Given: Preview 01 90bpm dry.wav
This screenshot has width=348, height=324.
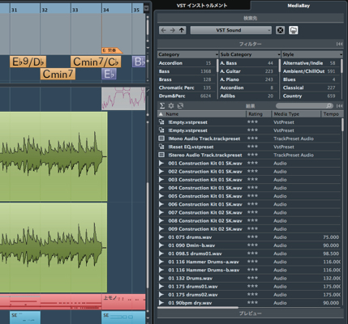Looking at the screenshot, I should 161,303.
